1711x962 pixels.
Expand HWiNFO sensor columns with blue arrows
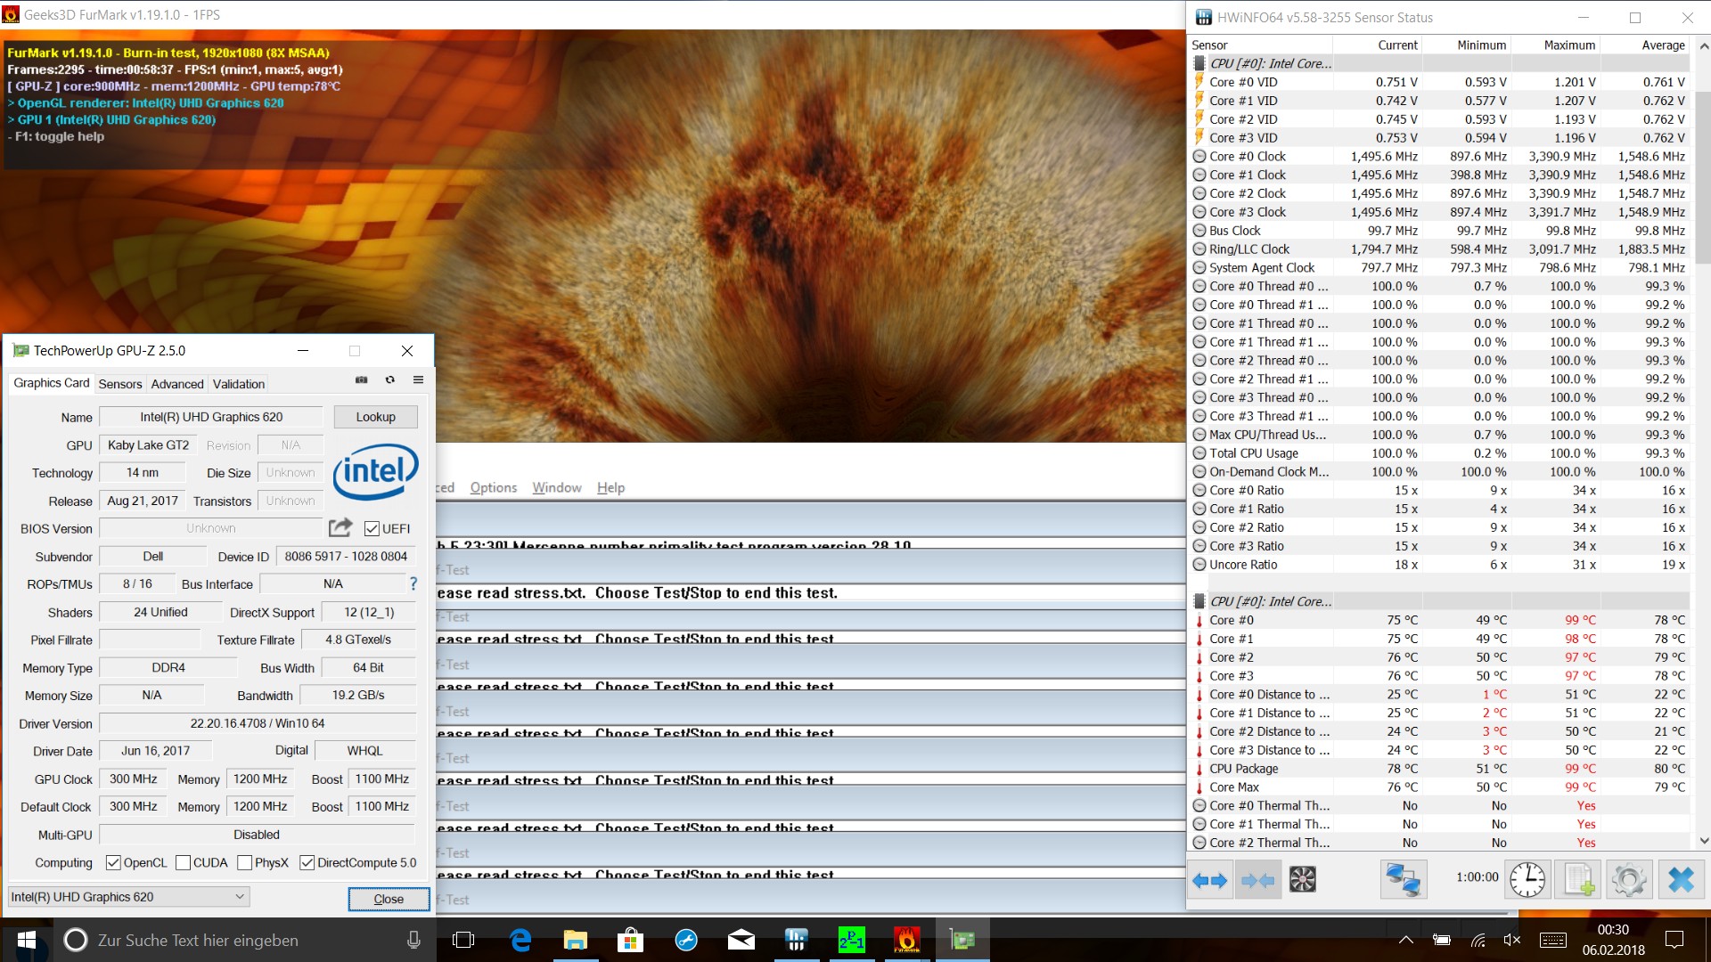(1209, 880)
